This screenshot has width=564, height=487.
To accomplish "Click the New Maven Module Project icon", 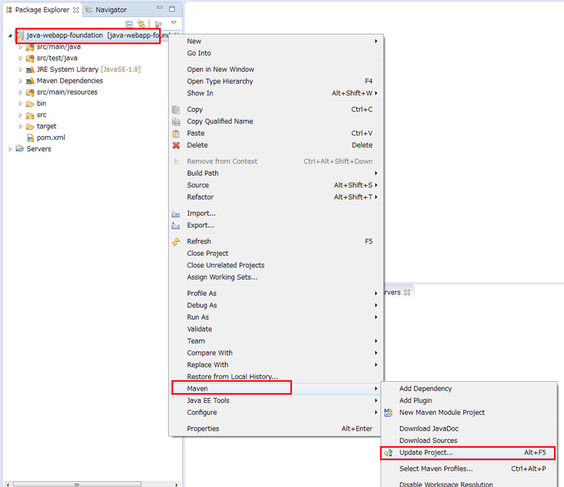I will coord(388,412).
